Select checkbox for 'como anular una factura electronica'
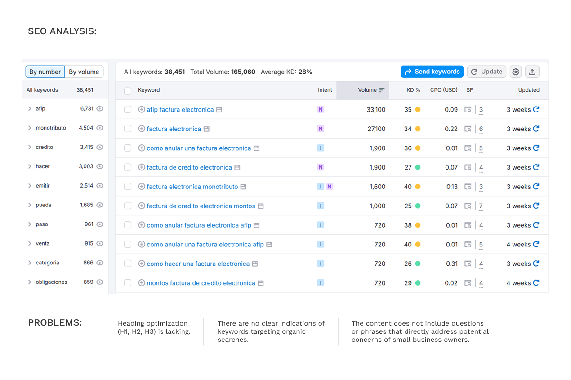This screenshot has width=571, height=380. [128, 148]
